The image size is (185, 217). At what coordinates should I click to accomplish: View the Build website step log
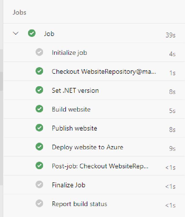pyautogui.click(x=71, y=110)
